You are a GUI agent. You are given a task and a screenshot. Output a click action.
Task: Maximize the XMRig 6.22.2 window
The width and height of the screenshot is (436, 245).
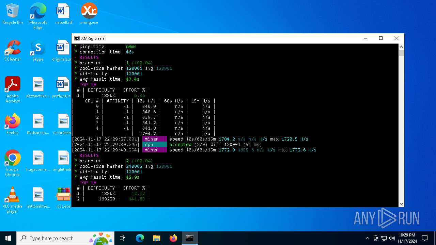pos(381,38)
